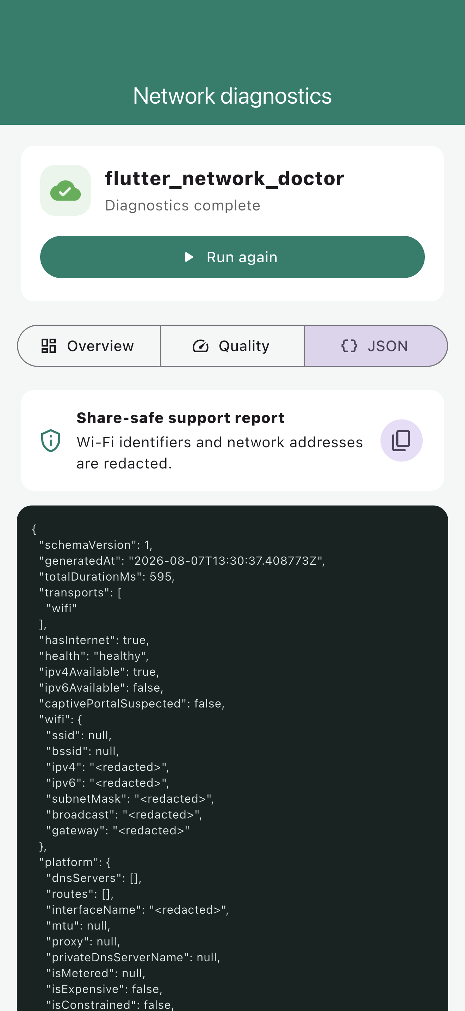Screen dimensions: 465x1011
Task: Click the totalDurationMs JSON line
Action: tap(107, 577)
